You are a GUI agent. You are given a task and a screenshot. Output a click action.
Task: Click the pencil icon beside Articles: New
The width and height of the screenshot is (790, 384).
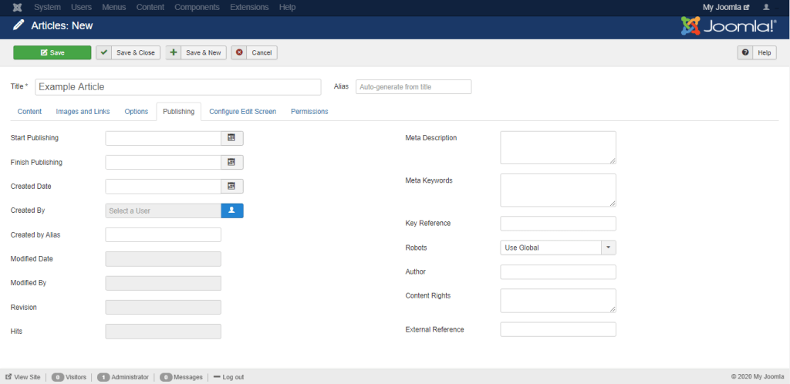(19, 25)
